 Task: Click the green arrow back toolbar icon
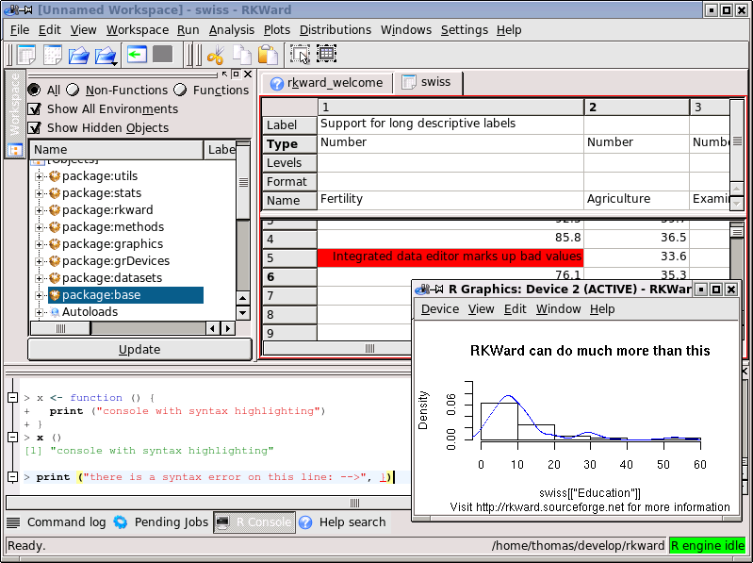pos(137,55)
